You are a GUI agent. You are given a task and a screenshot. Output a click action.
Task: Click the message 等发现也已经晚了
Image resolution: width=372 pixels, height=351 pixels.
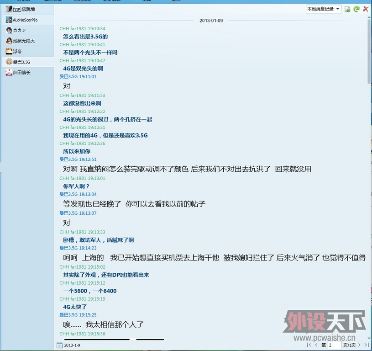pyautogui.click(x=134, y=204)
